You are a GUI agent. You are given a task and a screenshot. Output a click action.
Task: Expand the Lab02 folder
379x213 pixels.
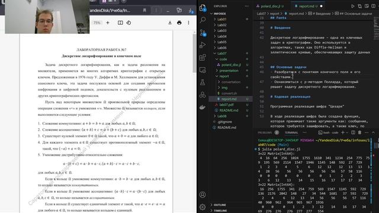point(221,25)
